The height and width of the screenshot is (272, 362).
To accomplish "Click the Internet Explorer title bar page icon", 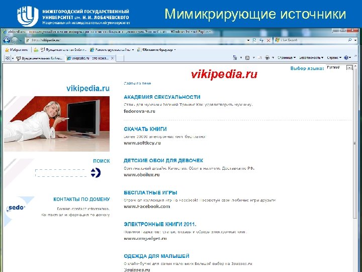I will tap(5, 32).
